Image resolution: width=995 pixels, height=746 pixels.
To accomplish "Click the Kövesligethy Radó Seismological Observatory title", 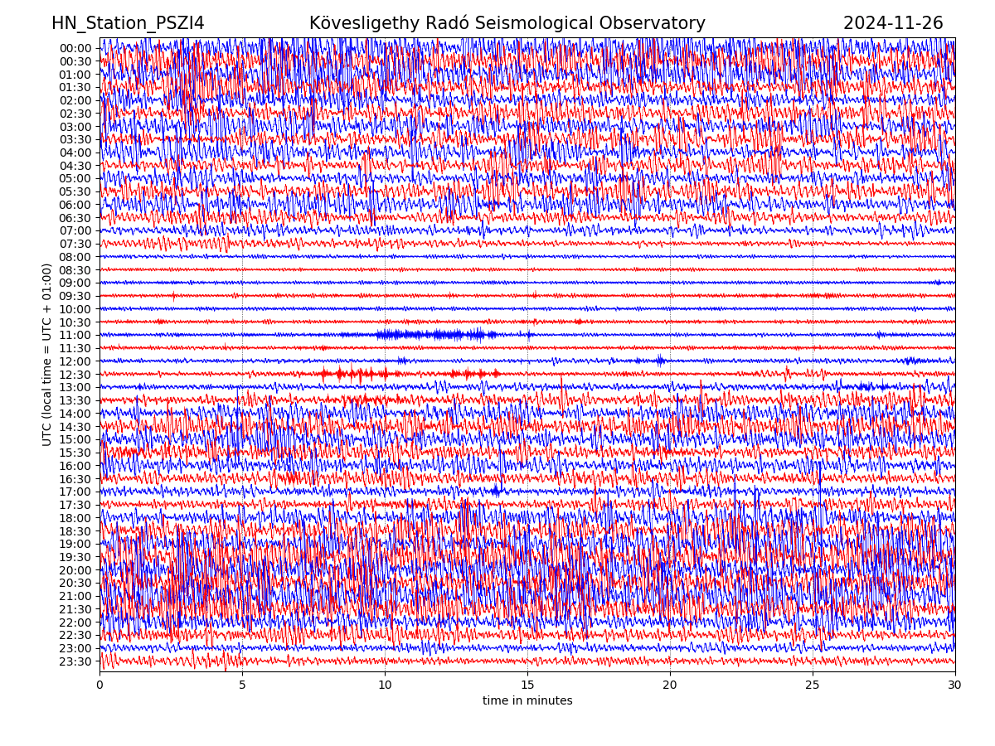I will (507, 23).
